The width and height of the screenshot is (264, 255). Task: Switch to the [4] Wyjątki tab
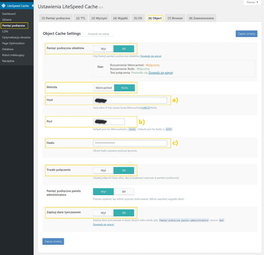pyautogui.click(x=120, y=18)
